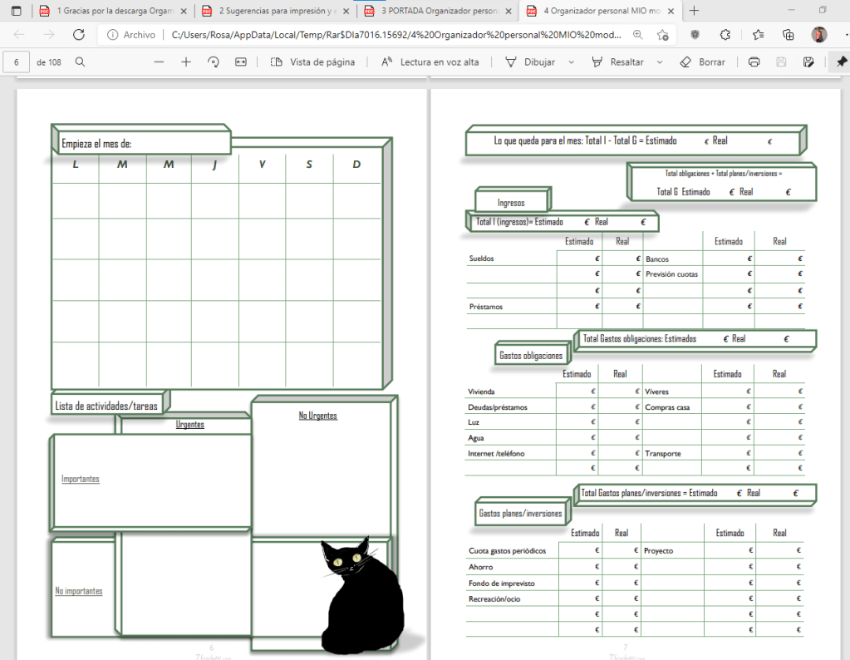
Task: Click the zoom in plus button
Action: click(x=186, y=62)
